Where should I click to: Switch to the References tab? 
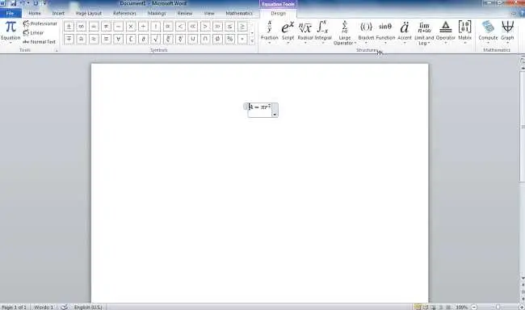coord(124,14)
